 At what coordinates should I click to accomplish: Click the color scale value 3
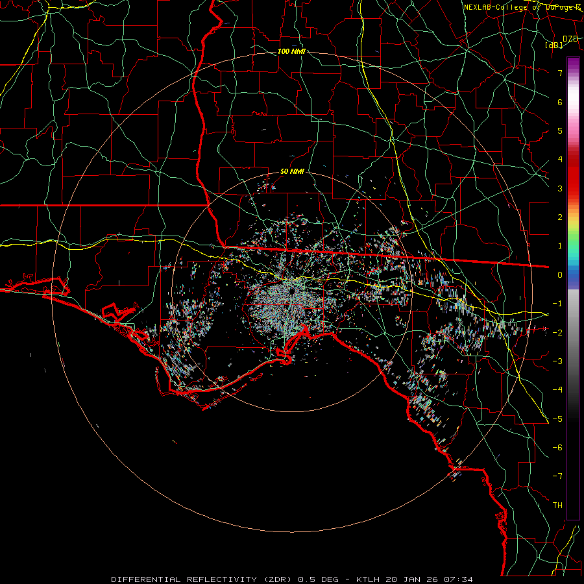[x=560, y=188]
